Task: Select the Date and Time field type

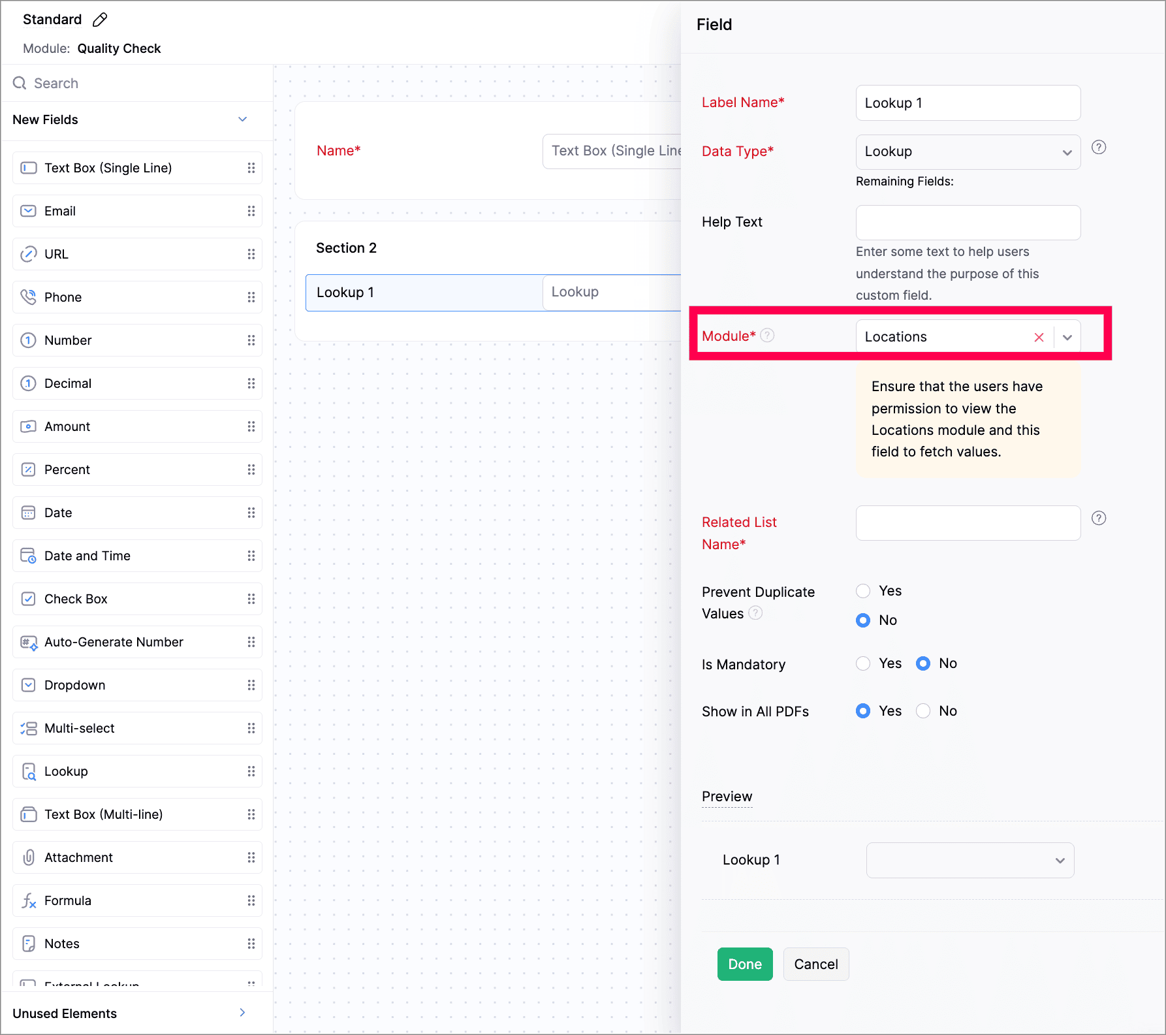Action: (87, 556)
